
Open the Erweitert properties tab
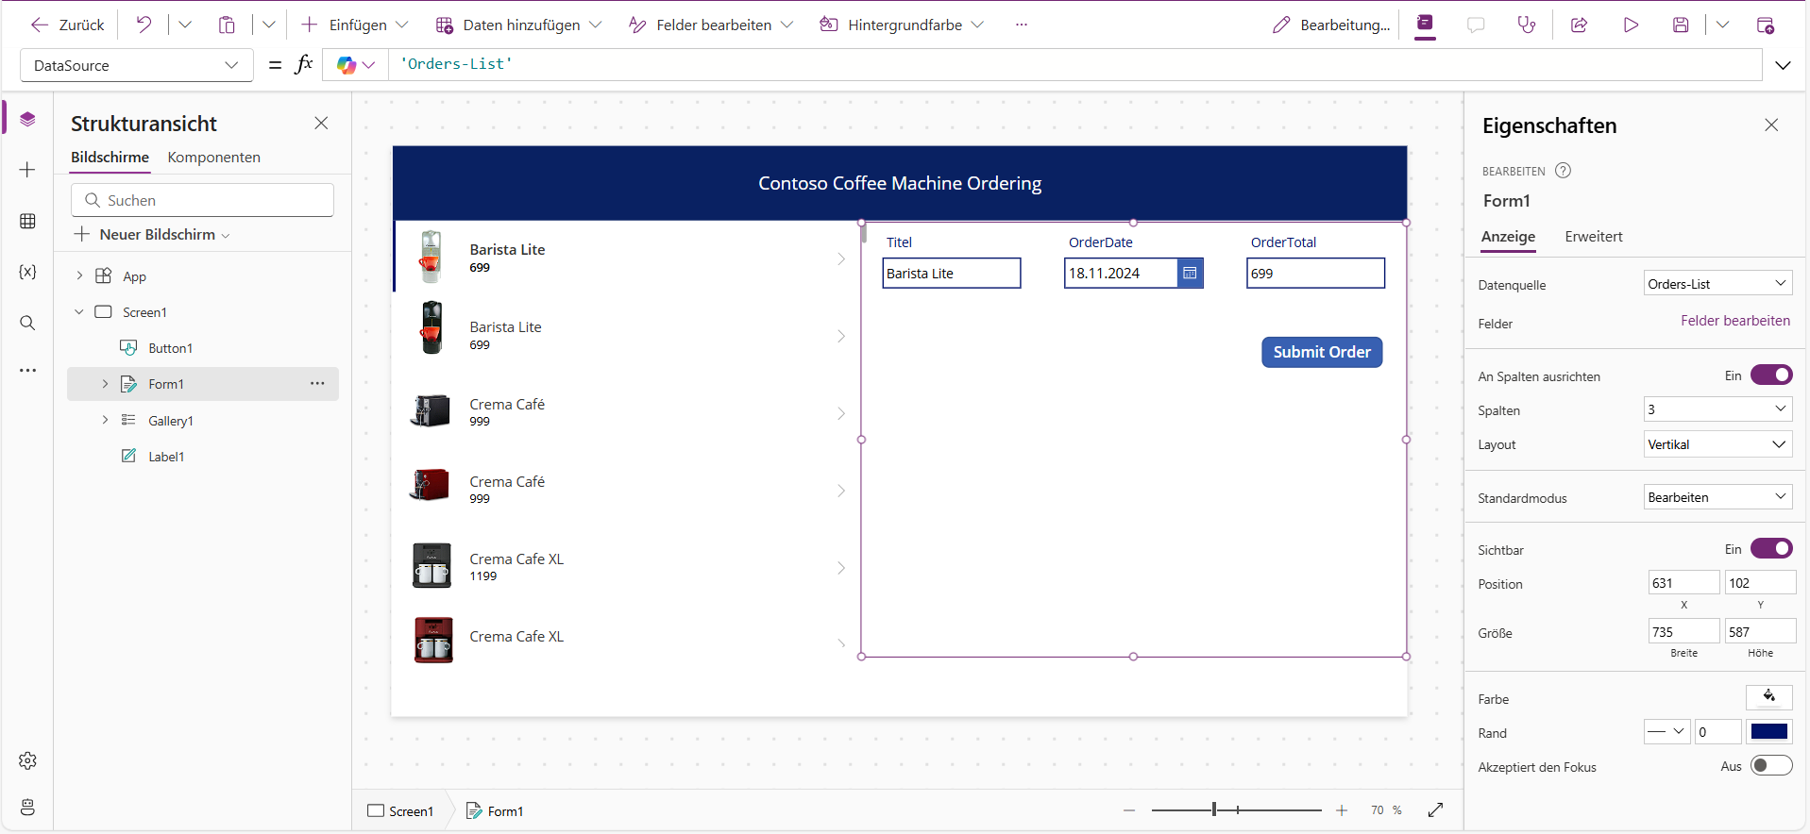coord(1593,237)
